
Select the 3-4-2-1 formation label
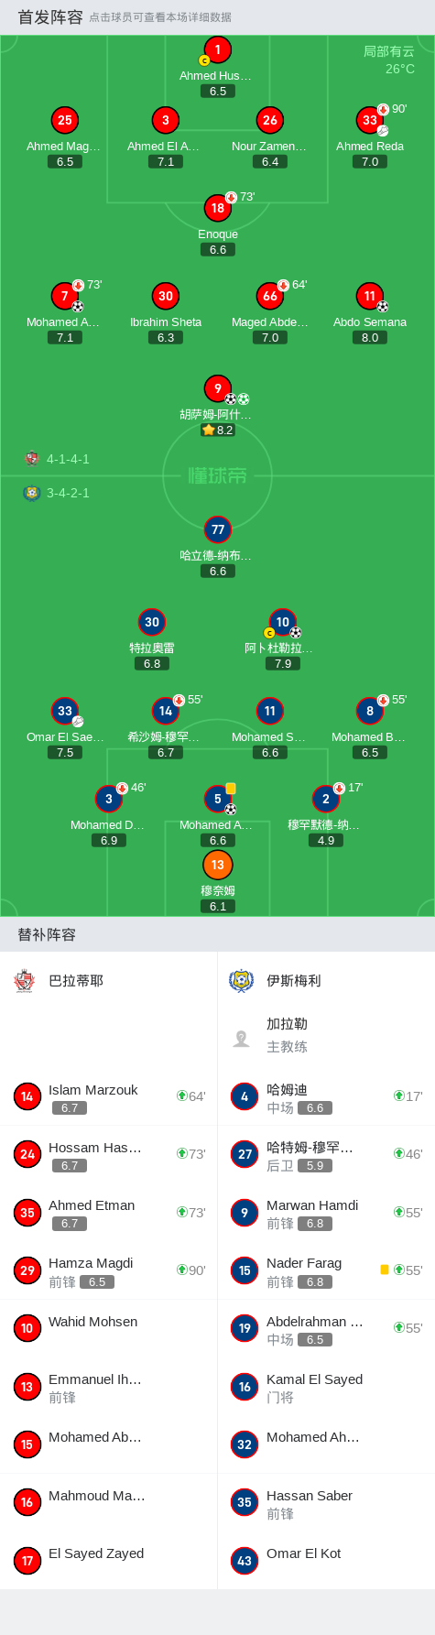68,493
